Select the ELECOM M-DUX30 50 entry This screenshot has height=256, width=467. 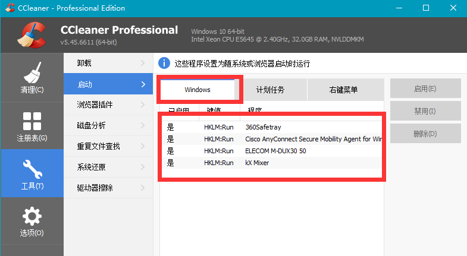[272, 151]
